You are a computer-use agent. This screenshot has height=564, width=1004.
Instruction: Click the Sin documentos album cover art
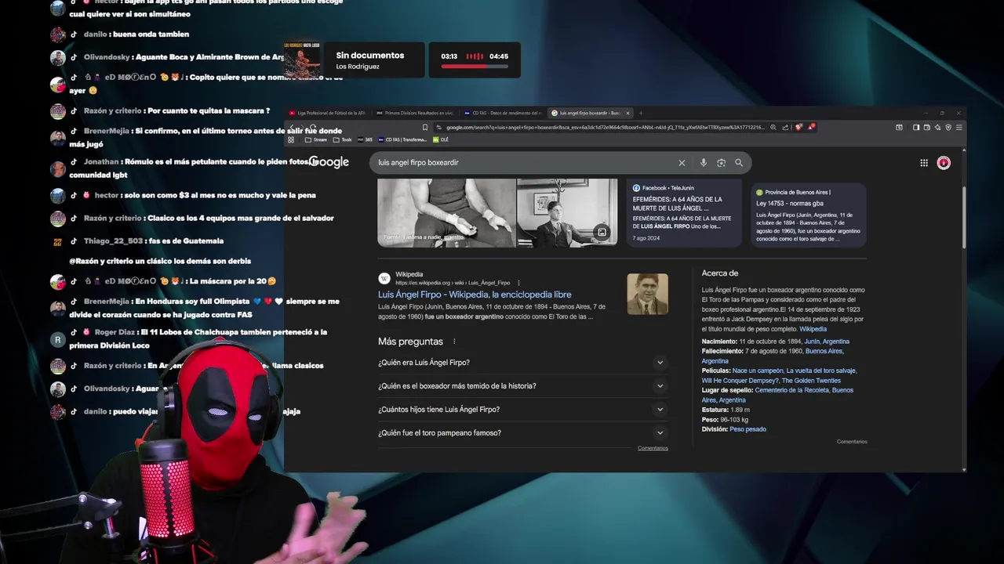click(303, 60)
